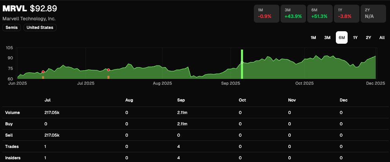
Task: Click the 90 y-axis label
Action: pyautogui.click(x=10, y=58)
